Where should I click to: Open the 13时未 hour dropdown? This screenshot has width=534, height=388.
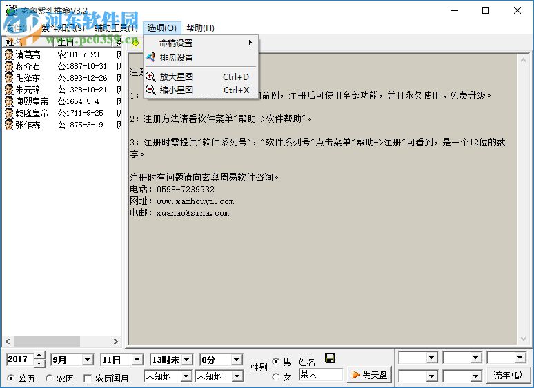(x=187, y=360)
